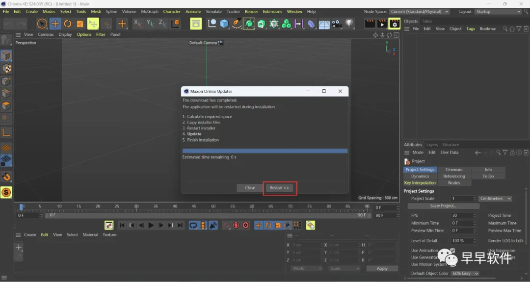Render the active view
The width and height of the screenshot is (530, 282).
(x=370, y=24)
